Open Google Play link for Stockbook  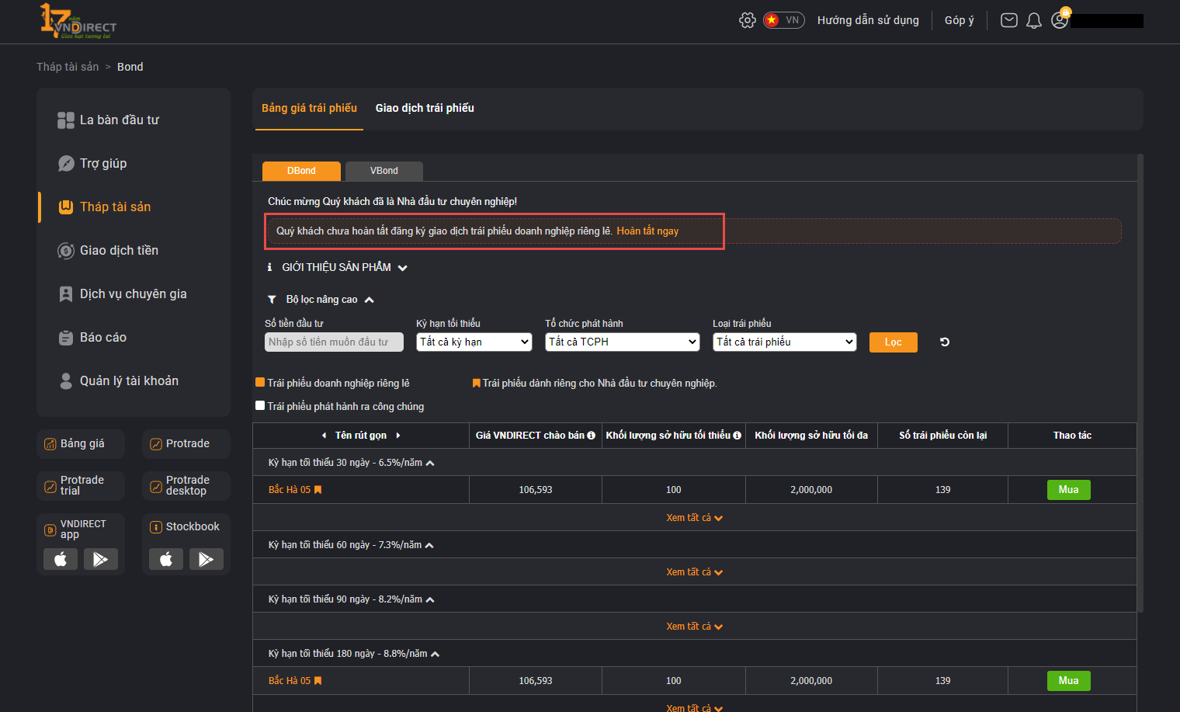pyautogui.click(x=206, y=559)
